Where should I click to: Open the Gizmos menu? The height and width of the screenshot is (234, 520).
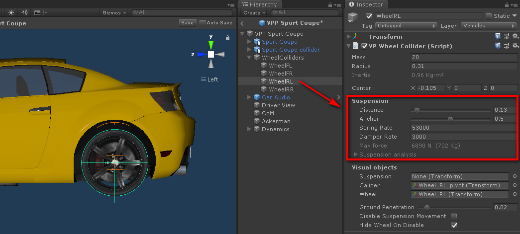coord(114,12)
